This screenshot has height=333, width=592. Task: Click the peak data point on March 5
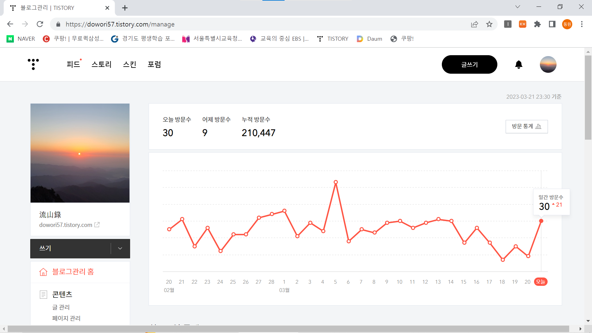click(x=335, y=182)
